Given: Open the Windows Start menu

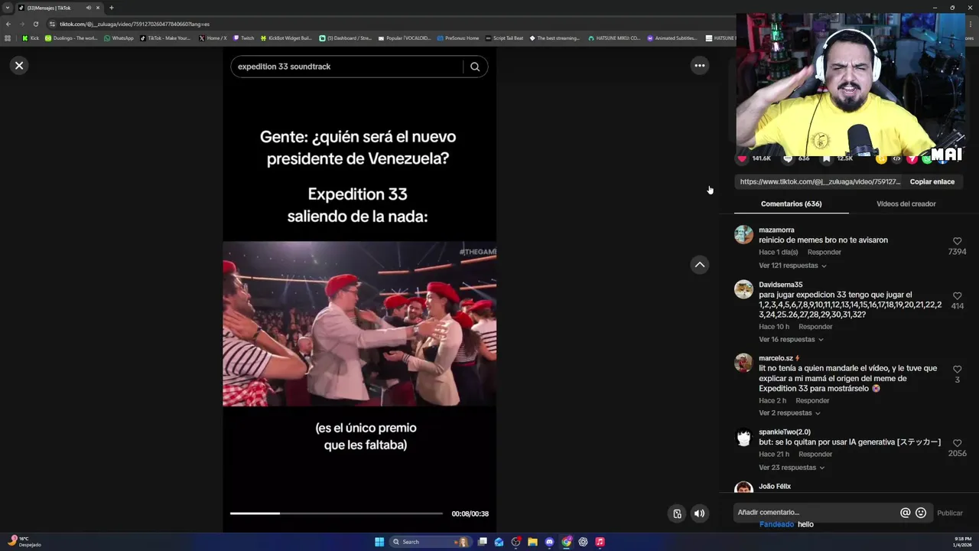Looking at the screenshot, I should (x=379, y=542).
